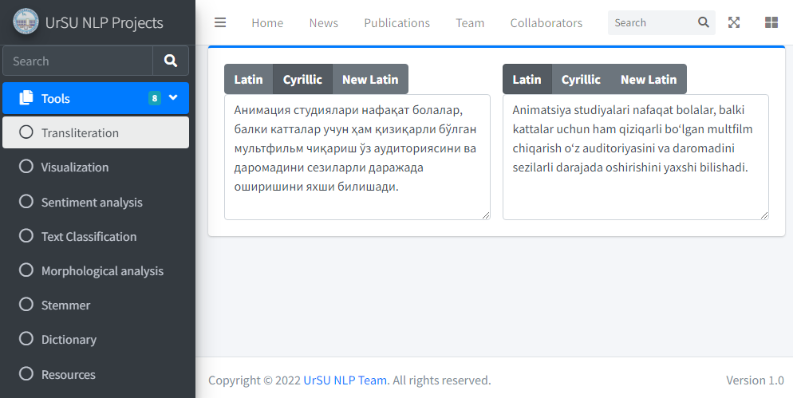Open the grid layout icon at top right

771,22
